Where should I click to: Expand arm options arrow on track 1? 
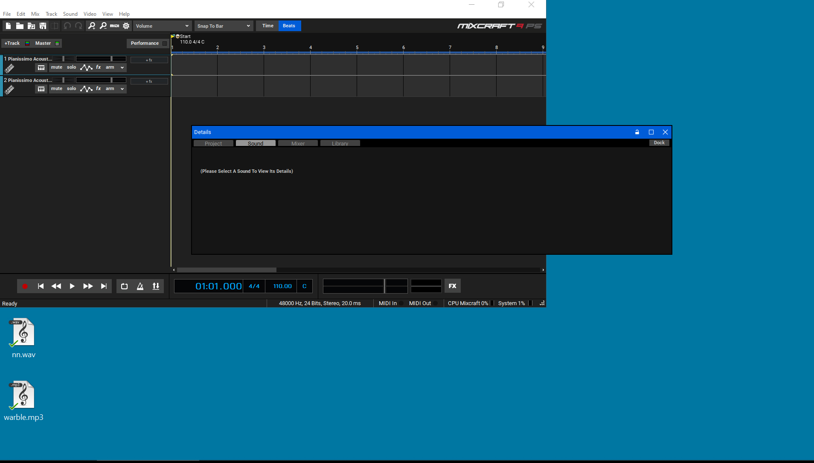[x=122, y=67]
